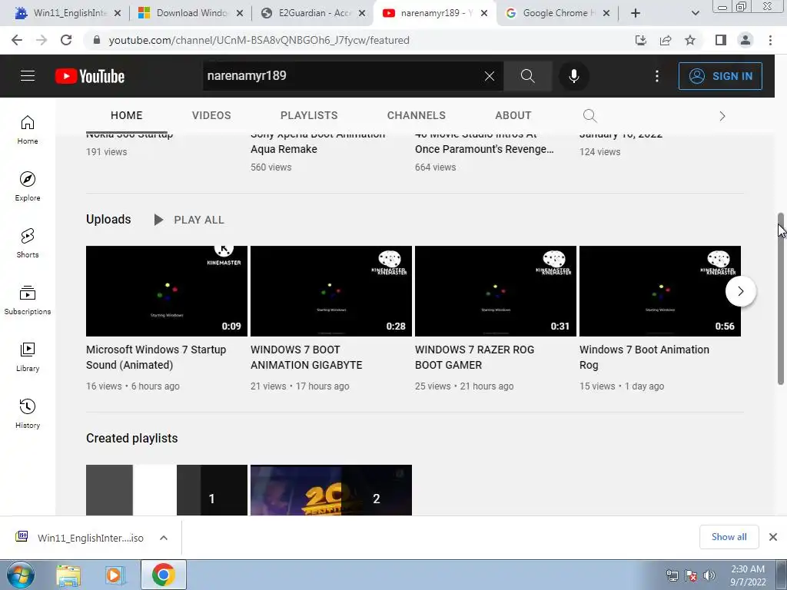Advance the Uploads carousel with next arrow
Image resolution: width=787 pixels, height=590 pixels.
pyautogui.click(x=741, y=291)
